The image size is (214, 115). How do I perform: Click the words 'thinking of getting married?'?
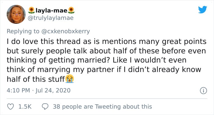point(58,60)
